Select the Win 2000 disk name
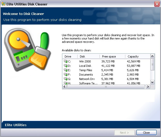Image resolution: width=161 pixels, height=137 pixels. click(85, 61)
